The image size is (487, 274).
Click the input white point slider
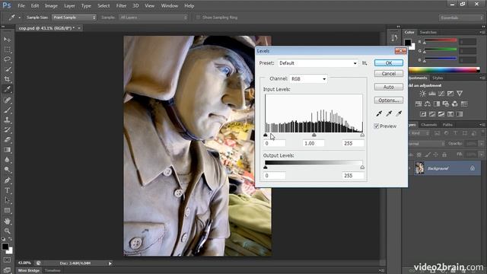pyautogui.click(x=362, y=135)
